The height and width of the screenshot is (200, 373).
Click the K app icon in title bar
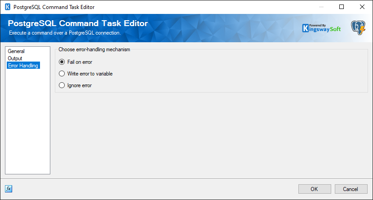pos(8,7)
